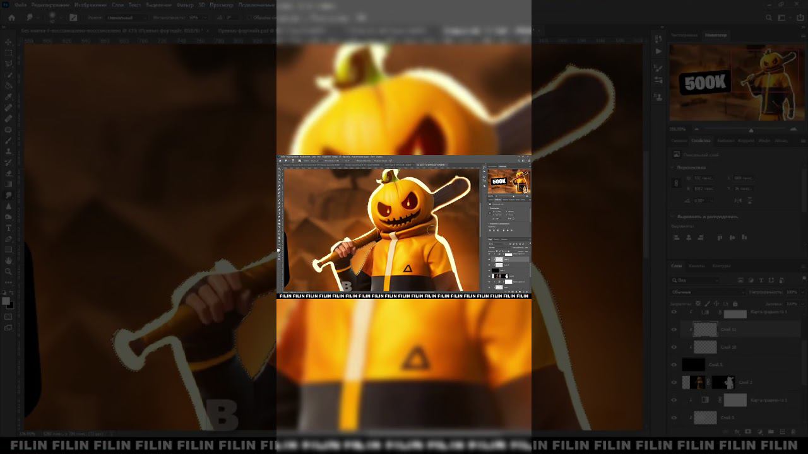Click the Navigator zoom slider

[751, 129]
